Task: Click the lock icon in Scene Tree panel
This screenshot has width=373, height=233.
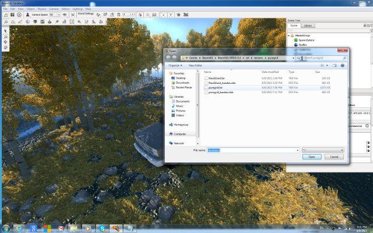Action: tap(365, 26)
